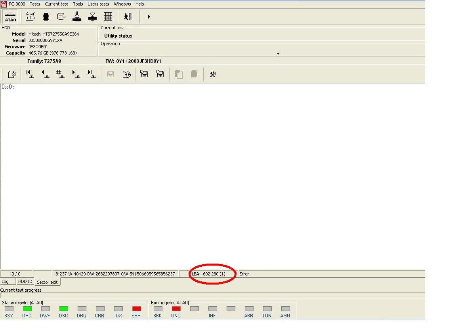Click the greyed-out floppy save icon
Image resolution: width=456 pixels, height=330 pixels.
coord(111,74)
